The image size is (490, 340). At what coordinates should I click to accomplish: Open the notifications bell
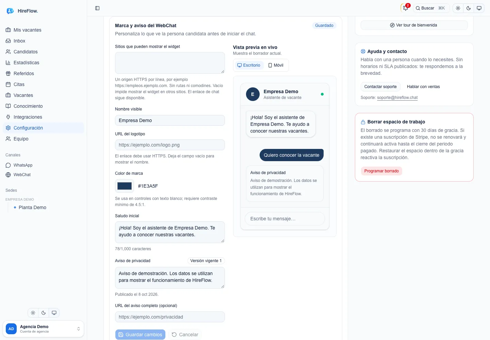click(x=405, y=8)
